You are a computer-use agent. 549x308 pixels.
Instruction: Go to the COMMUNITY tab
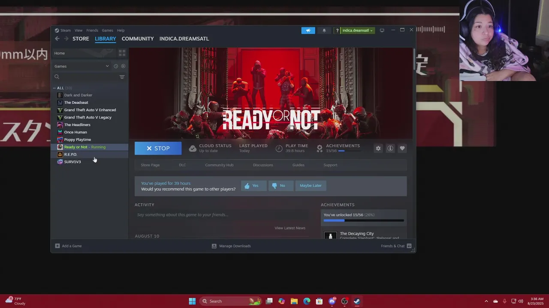(138, 38)
